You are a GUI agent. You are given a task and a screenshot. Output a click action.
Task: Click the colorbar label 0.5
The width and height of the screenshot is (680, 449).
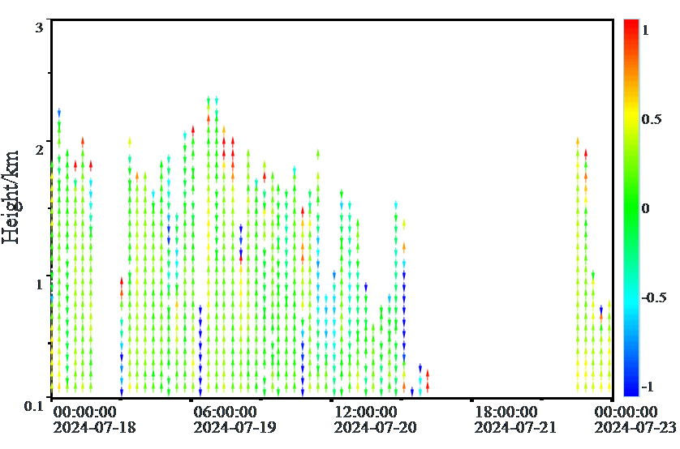pos(652,119)
